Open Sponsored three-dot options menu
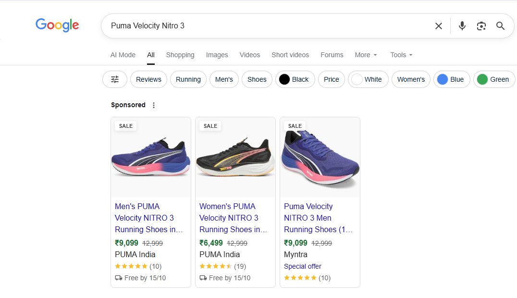517x298 pixels. [x=154, y=105]
